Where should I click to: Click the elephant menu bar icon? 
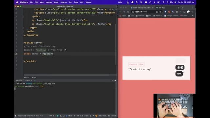(132, 2)
